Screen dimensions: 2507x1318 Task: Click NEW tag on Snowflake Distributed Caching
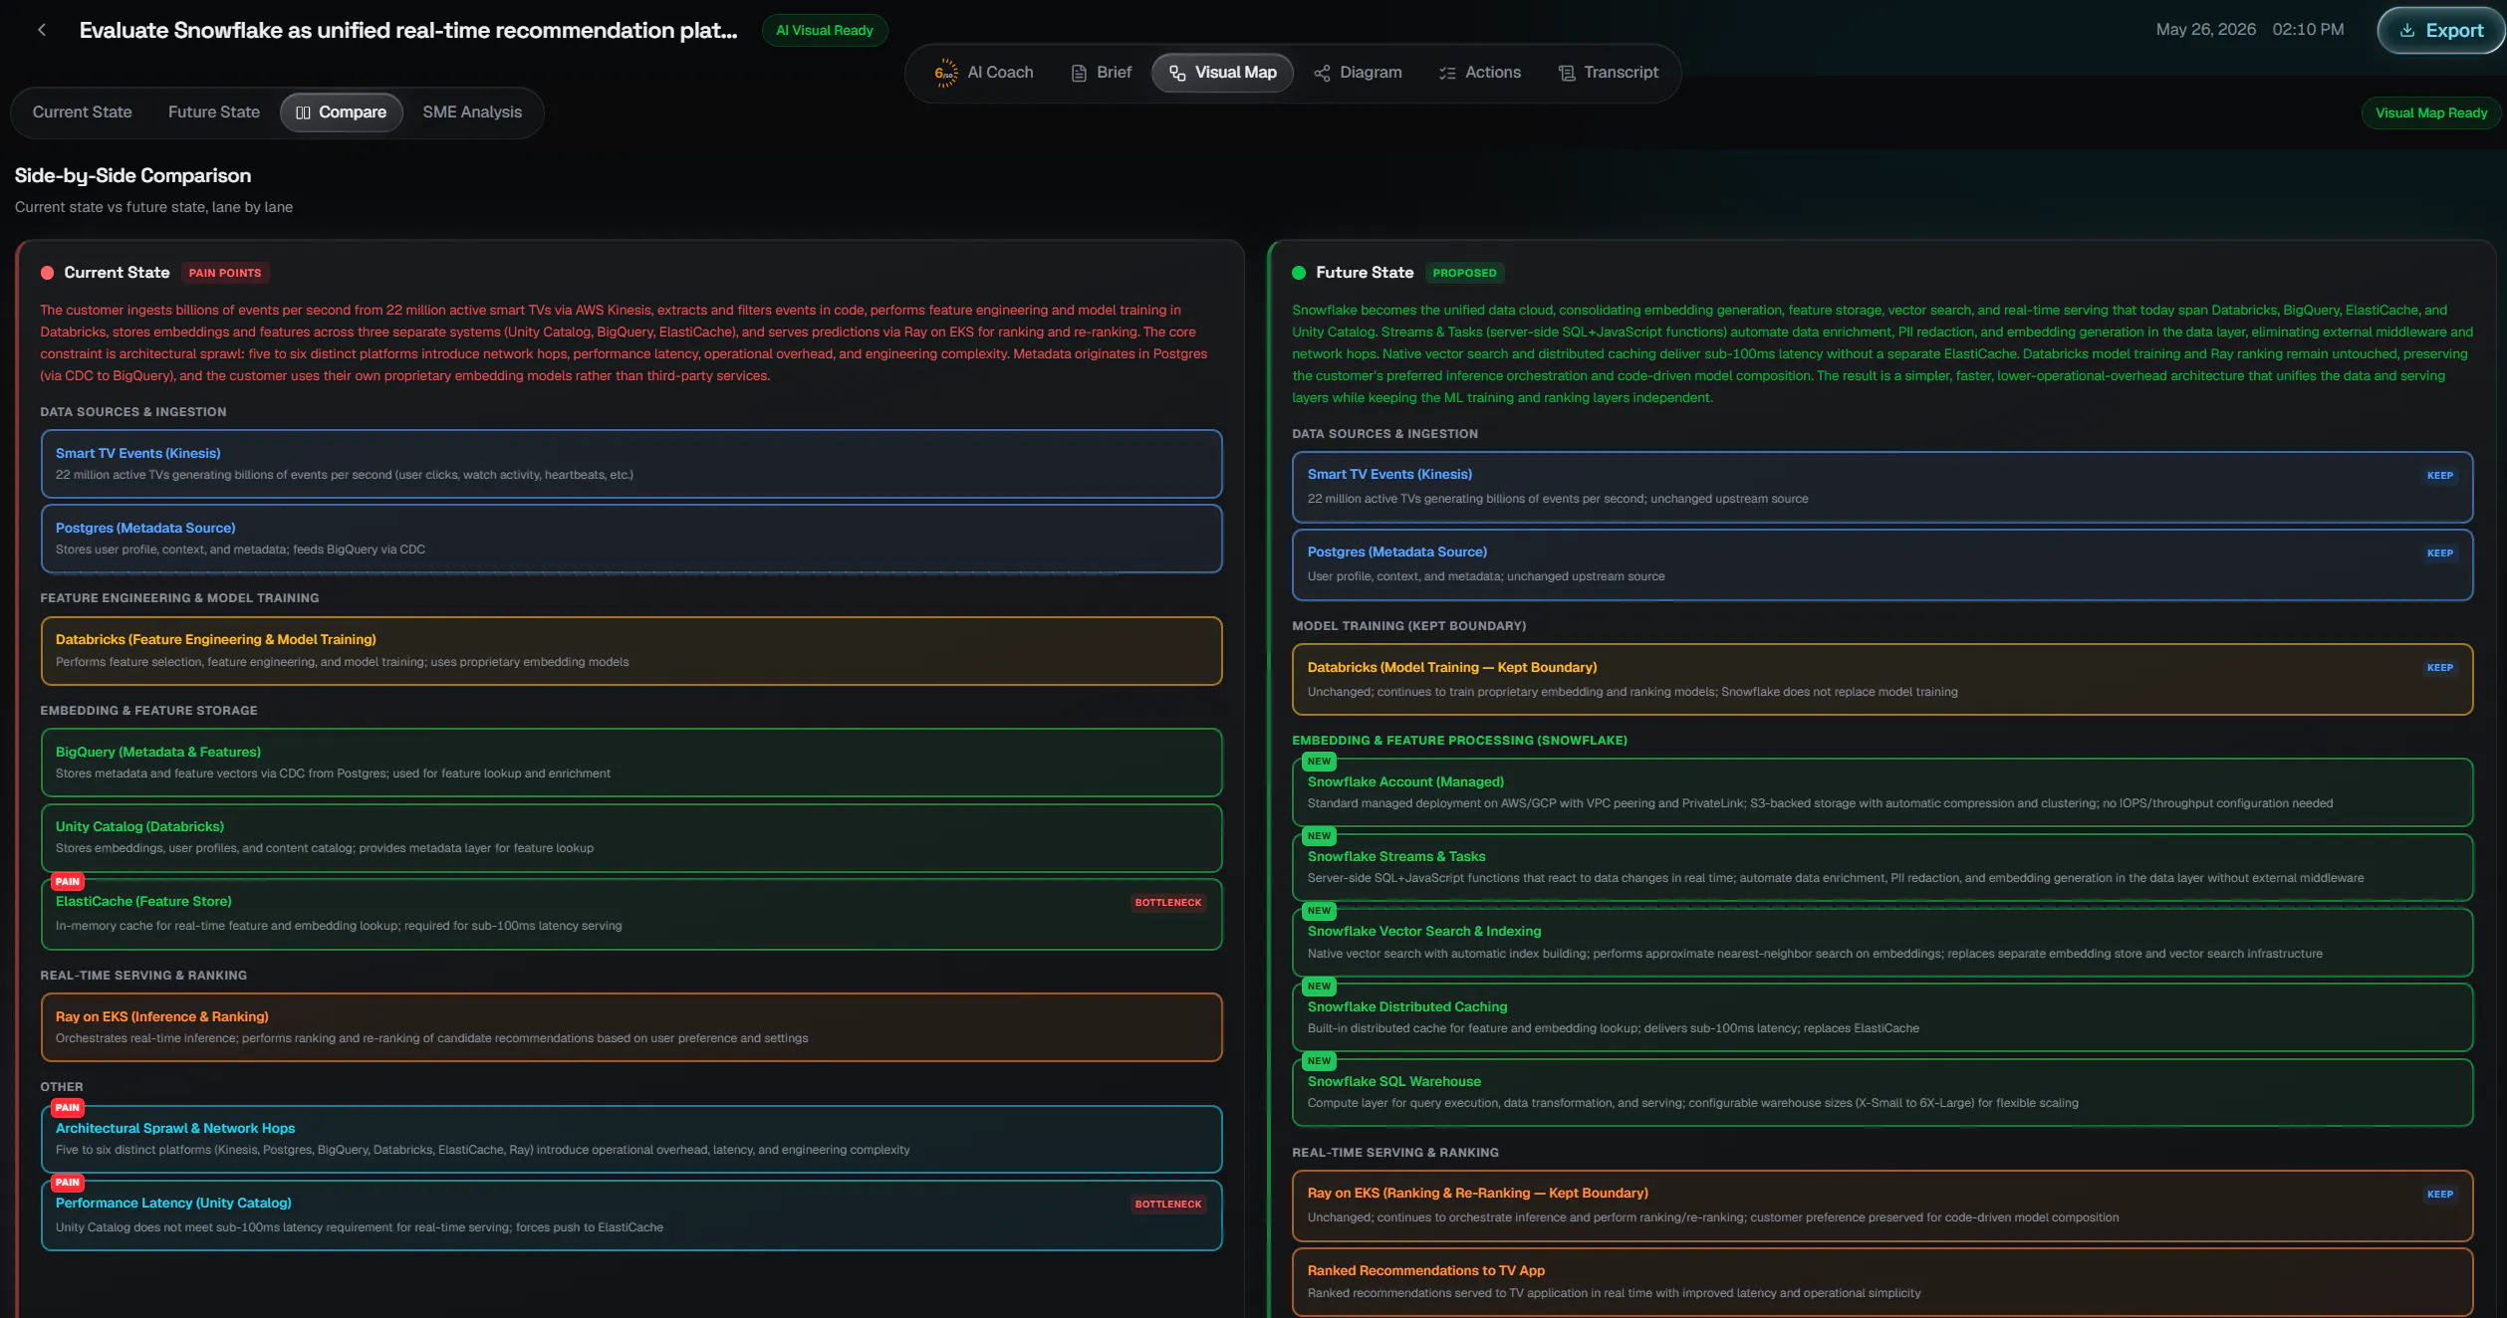pos(1319,987)
